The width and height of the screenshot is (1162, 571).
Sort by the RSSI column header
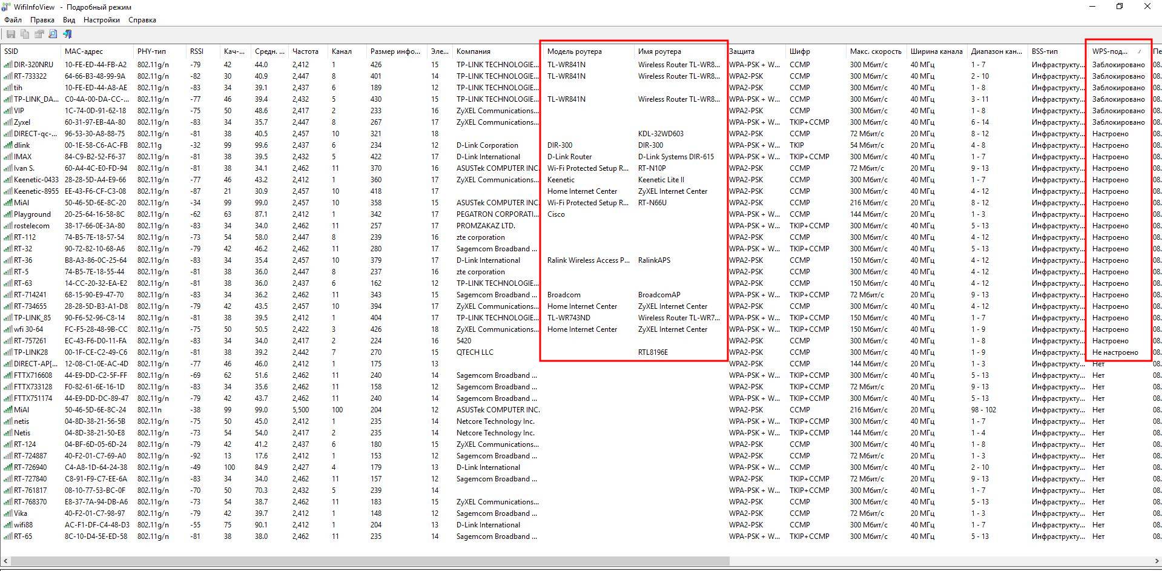pyautogui.click(x=196, y=51)
